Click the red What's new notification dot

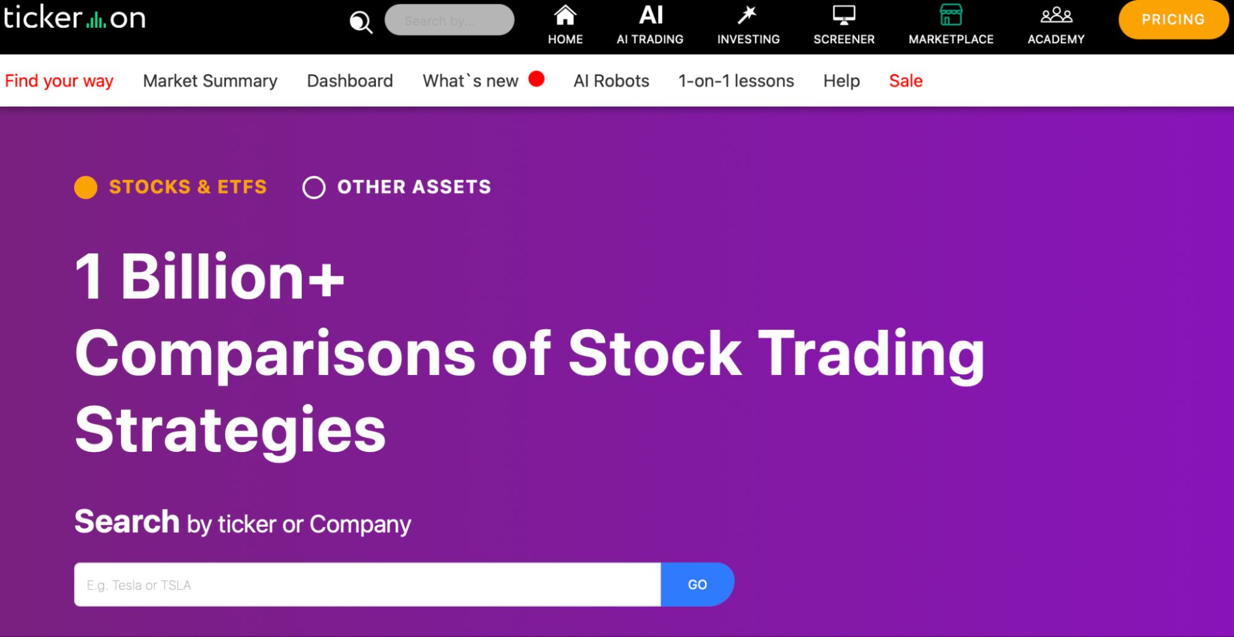coord(536,79)
